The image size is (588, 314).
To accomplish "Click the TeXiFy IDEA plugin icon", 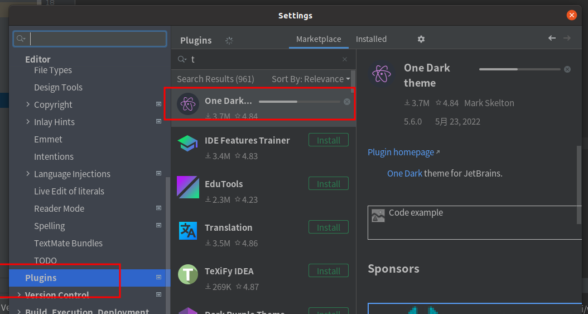I will pos(187,274).
